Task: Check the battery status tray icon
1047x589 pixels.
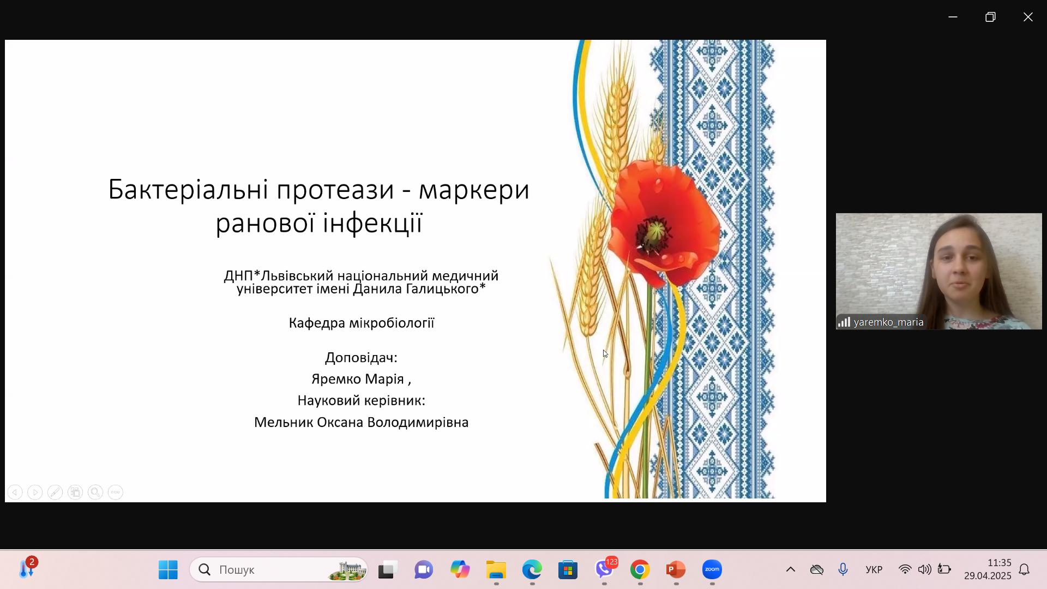Action: coord(944,570)
